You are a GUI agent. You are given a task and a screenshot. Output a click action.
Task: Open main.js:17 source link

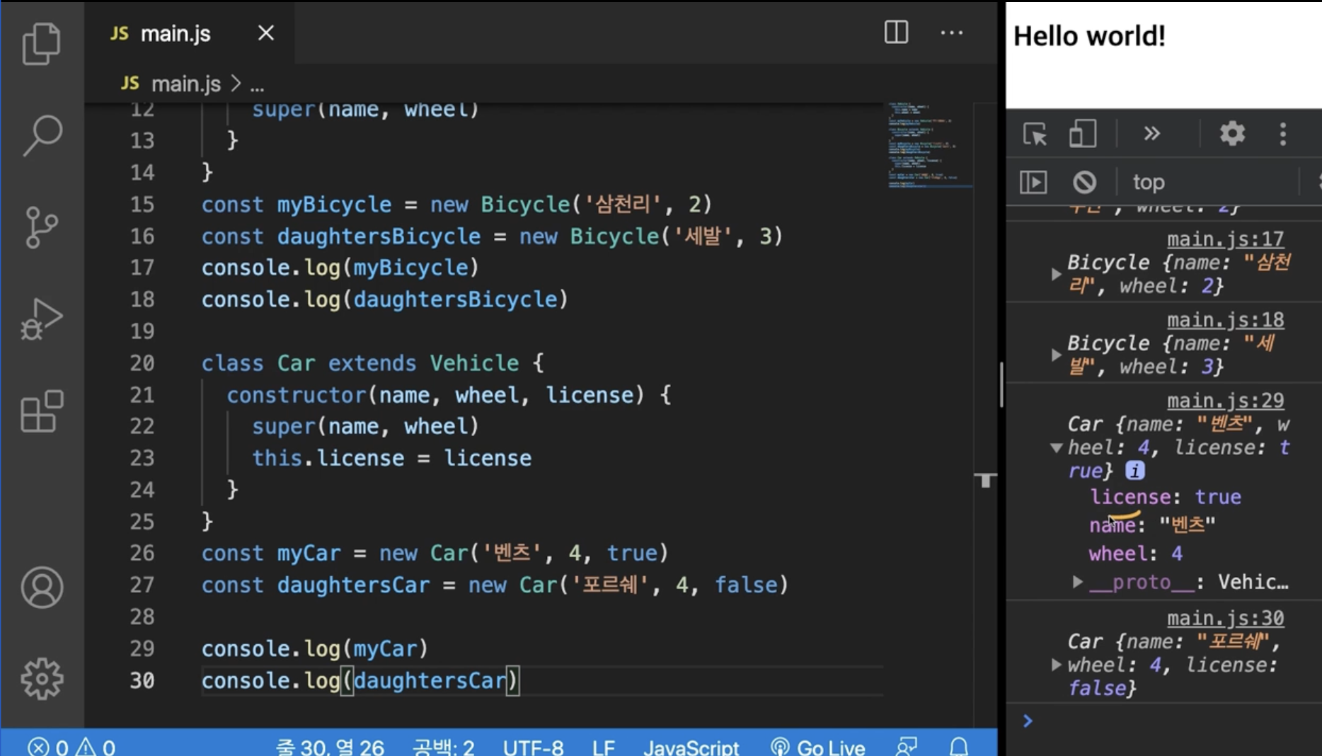(1225, 239)
